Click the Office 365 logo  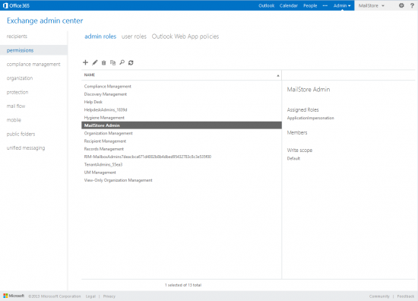point(16,5)
